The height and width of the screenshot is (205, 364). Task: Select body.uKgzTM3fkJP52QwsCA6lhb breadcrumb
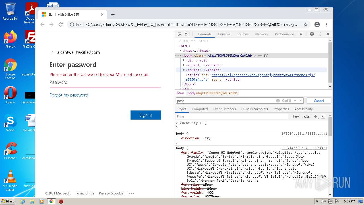pos(212,93)
